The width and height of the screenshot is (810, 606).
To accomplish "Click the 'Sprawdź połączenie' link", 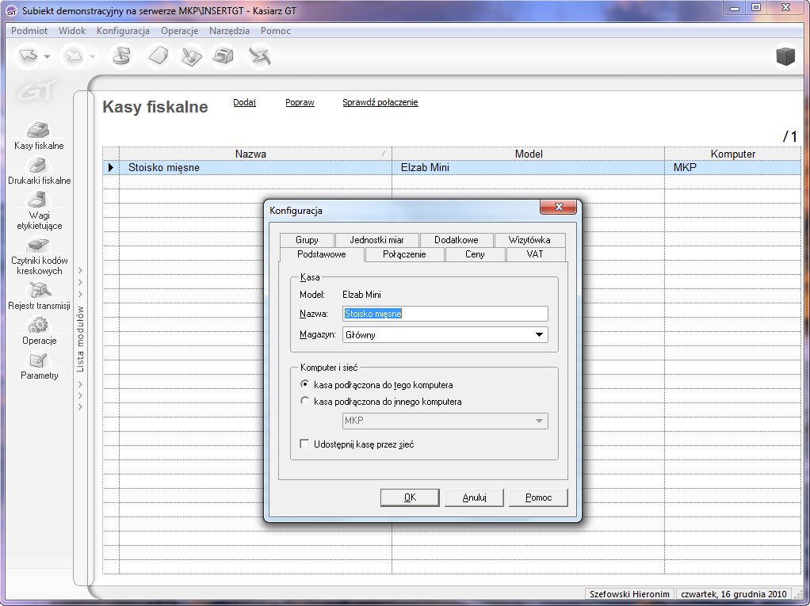I will (x=380, y=102).
